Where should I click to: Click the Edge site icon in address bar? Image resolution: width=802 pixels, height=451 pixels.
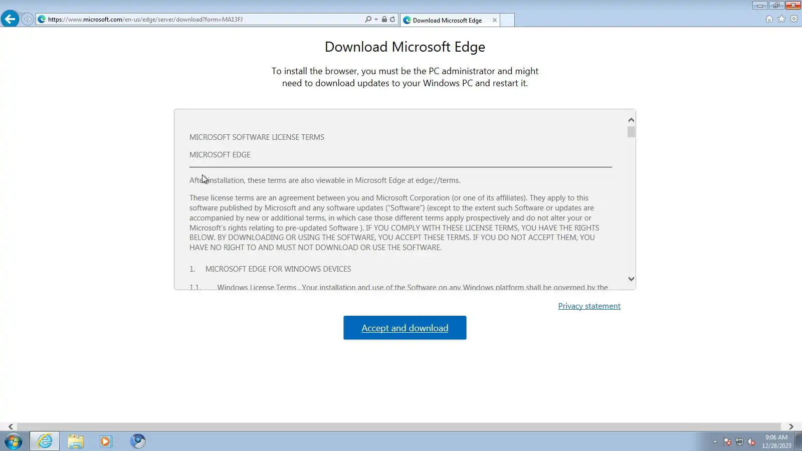[42, 20]
